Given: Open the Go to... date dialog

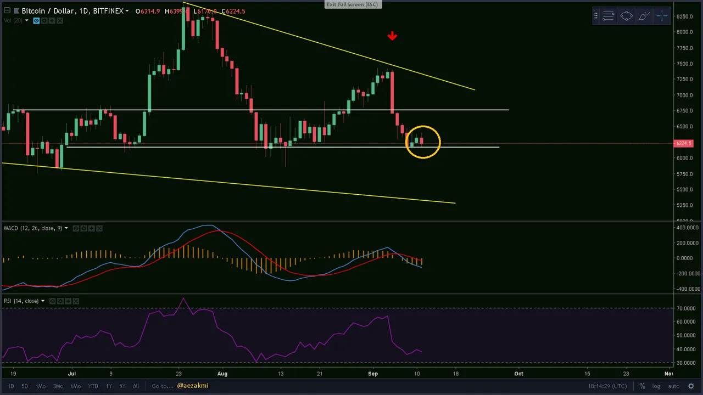Looking at the screenshot, I should tap(162, 386).
